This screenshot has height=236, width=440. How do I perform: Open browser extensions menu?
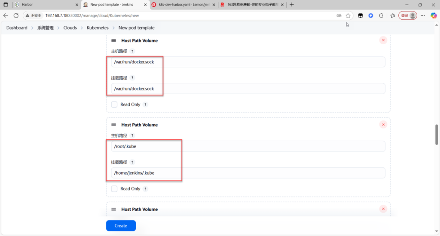point(381,15)
